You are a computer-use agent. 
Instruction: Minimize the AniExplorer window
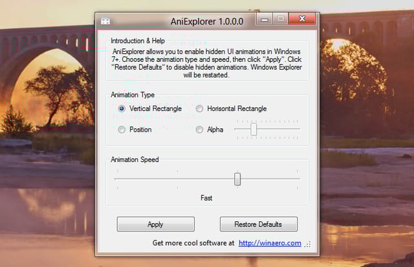pos(265,19)
